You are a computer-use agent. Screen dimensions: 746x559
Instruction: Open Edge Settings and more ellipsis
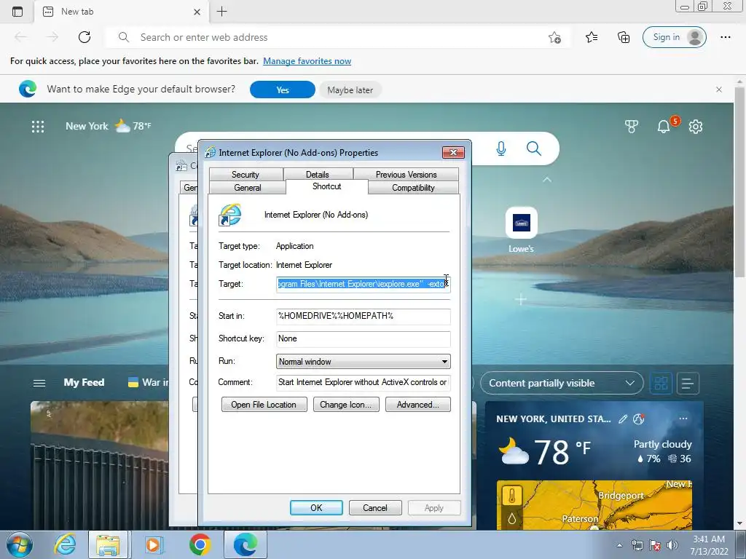(x=725, y=37)
